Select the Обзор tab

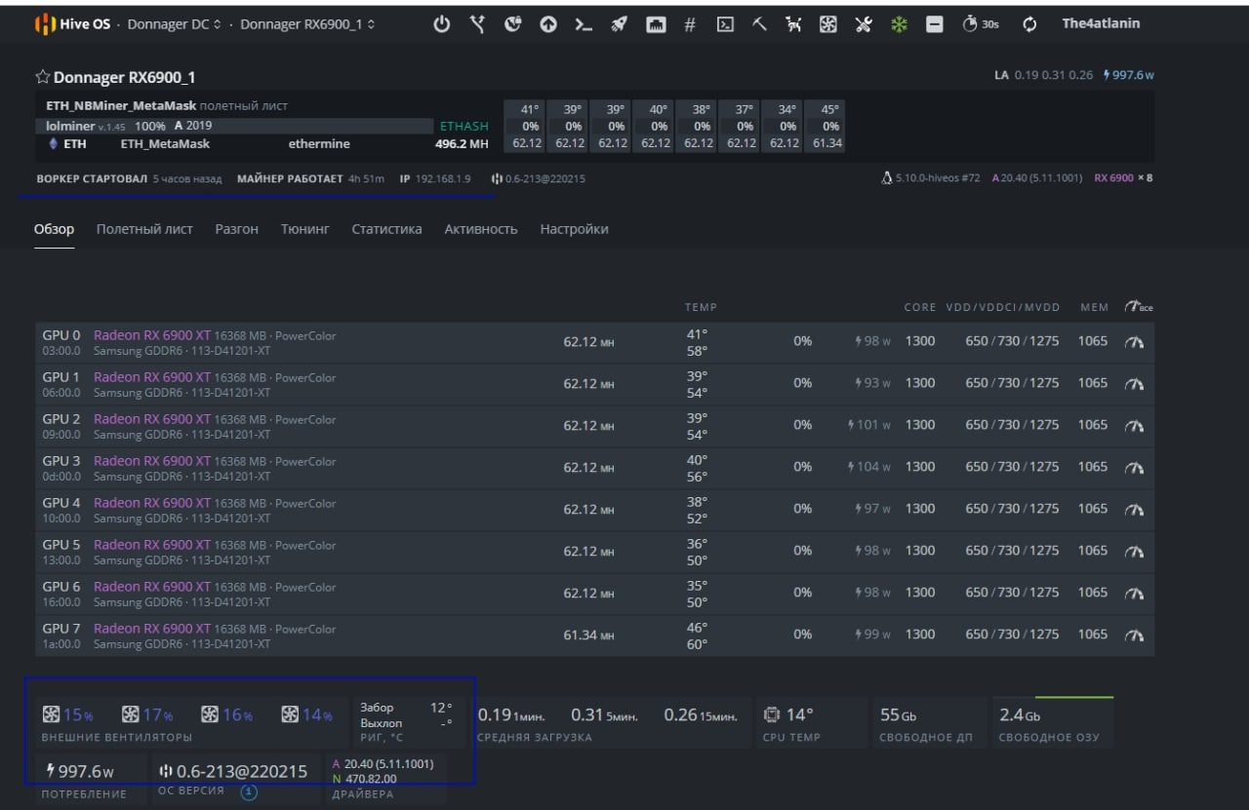[54, 229]
